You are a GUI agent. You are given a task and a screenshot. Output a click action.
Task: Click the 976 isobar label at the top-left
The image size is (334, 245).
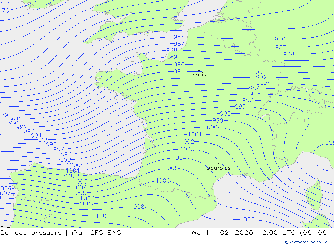click(4, 11)
